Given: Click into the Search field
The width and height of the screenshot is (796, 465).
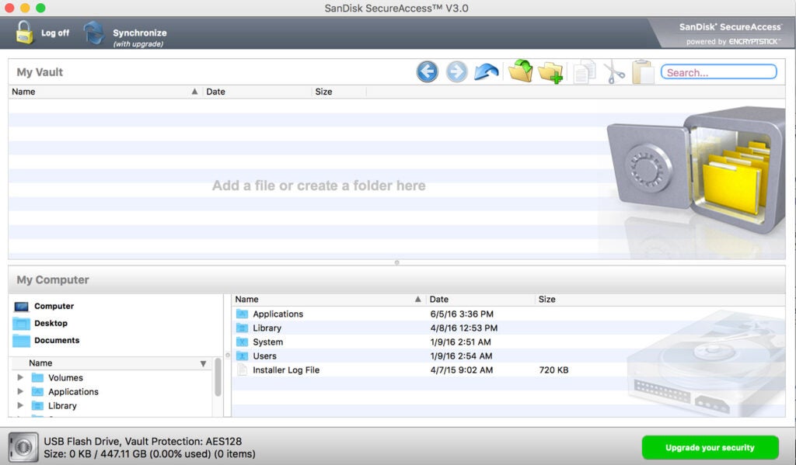Looking at the screenshot, I should click(719, 72).
